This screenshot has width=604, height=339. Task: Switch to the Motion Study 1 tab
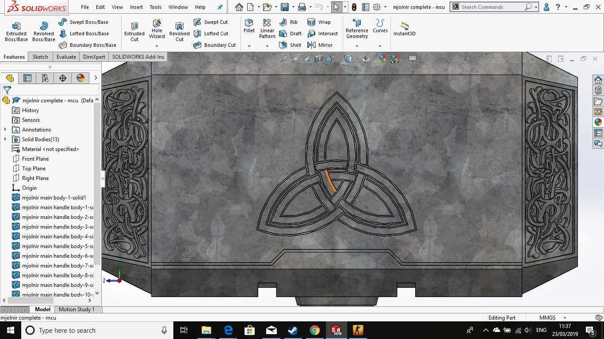click(x=76, y=309)
